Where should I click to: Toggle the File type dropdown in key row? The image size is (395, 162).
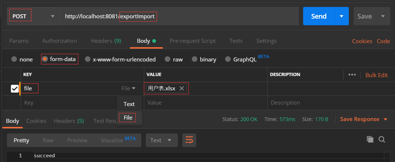point(128,88)
